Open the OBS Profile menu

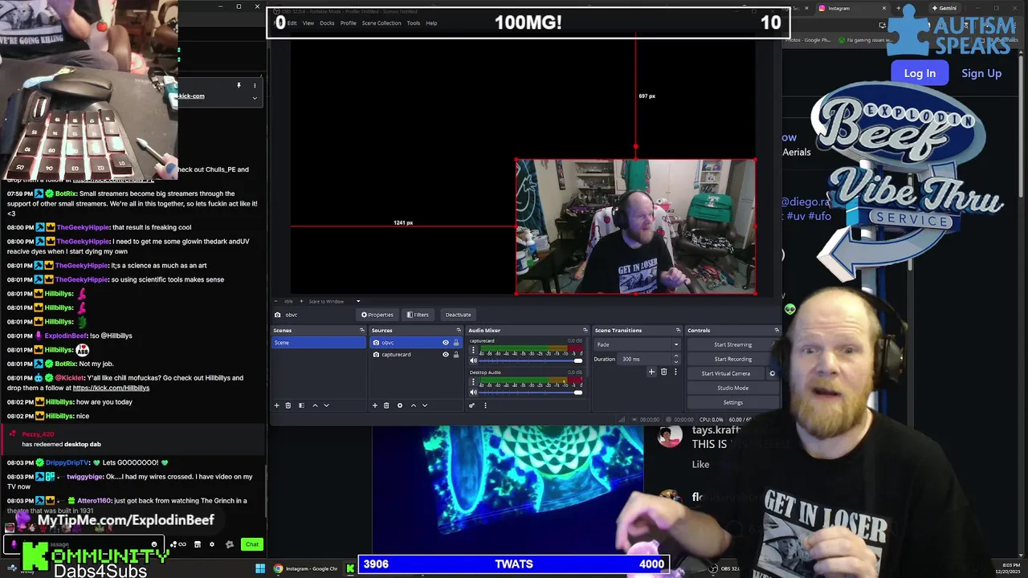(x=349, y=23)
